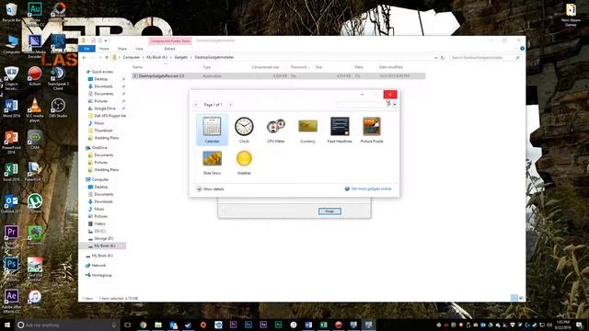Select the Slide Show gadget
Image resolution: width=589 pixels, height=331 pixels.
coord(212,162)
